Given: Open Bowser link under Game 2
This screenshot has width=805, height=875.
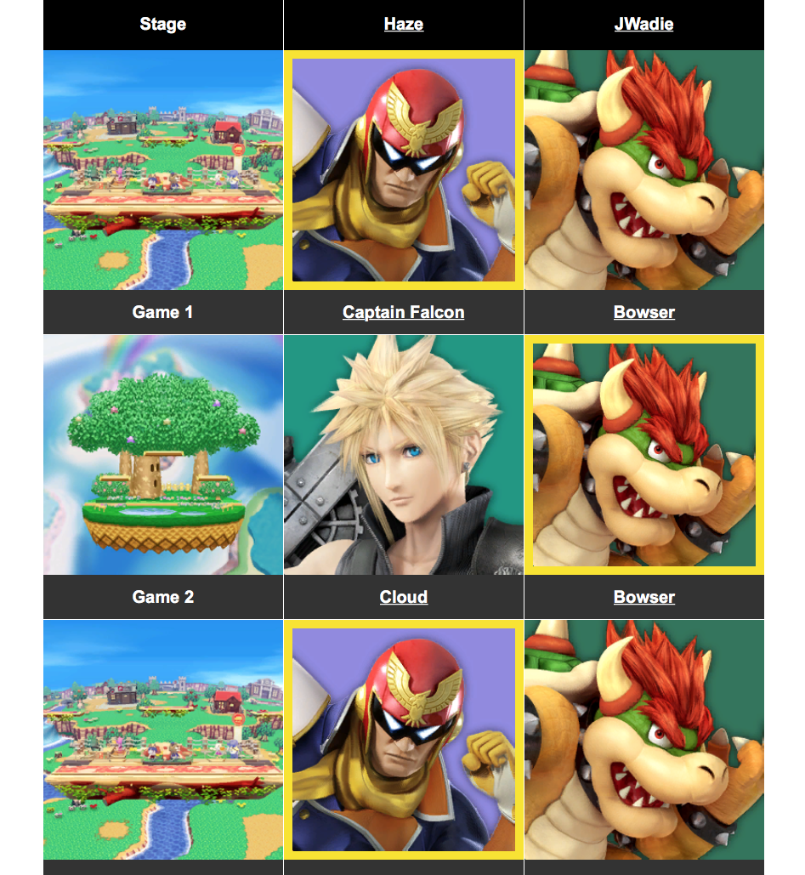Looking at the screenshot, I should click(643, 597).
